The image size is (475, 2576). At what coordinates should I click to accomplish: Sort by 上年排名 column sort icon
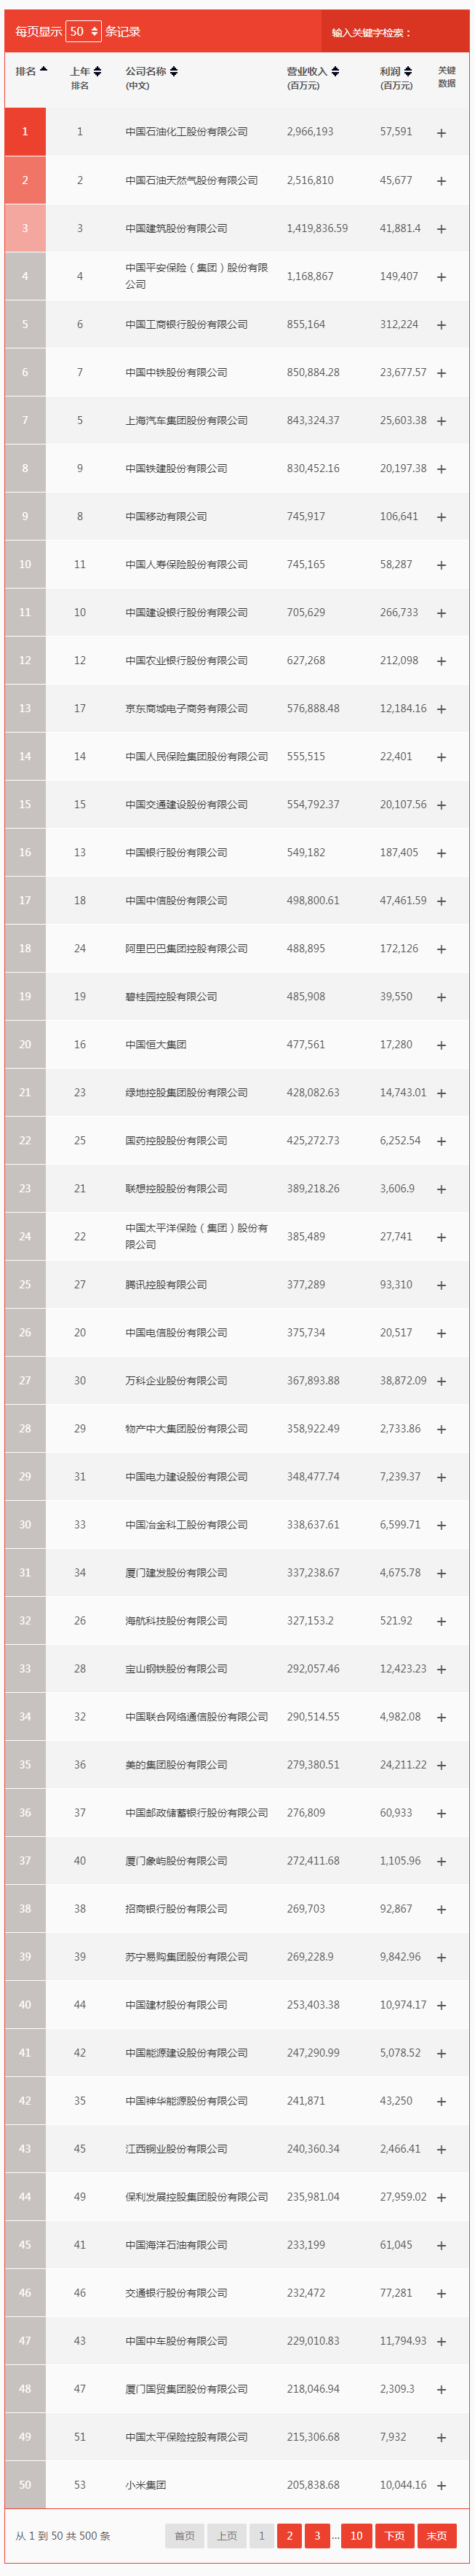click(x=97, y=72)
